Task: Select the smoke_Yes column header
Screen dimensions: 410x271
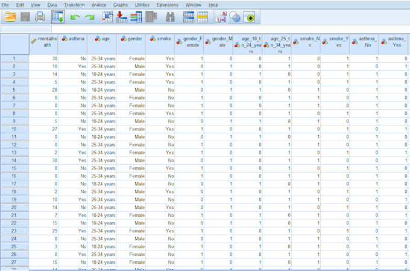Action: pos(335,44)
